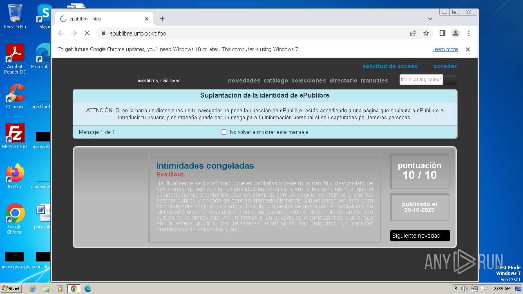Click the clock showing 8:35 AM
Screen dimensions: 523x294
[x=502, y=289]
